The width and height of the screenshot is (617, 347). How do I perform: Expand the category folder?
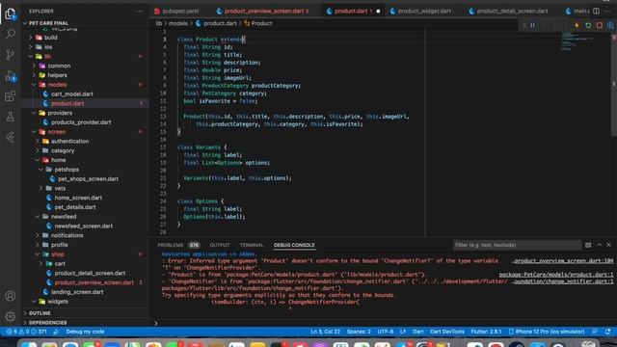pyautogui.click(x=62, y=150)
